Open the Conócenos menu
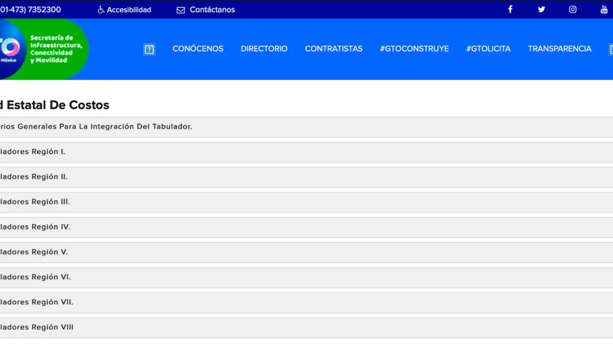The image size is (613, 345). coord(198,49)
